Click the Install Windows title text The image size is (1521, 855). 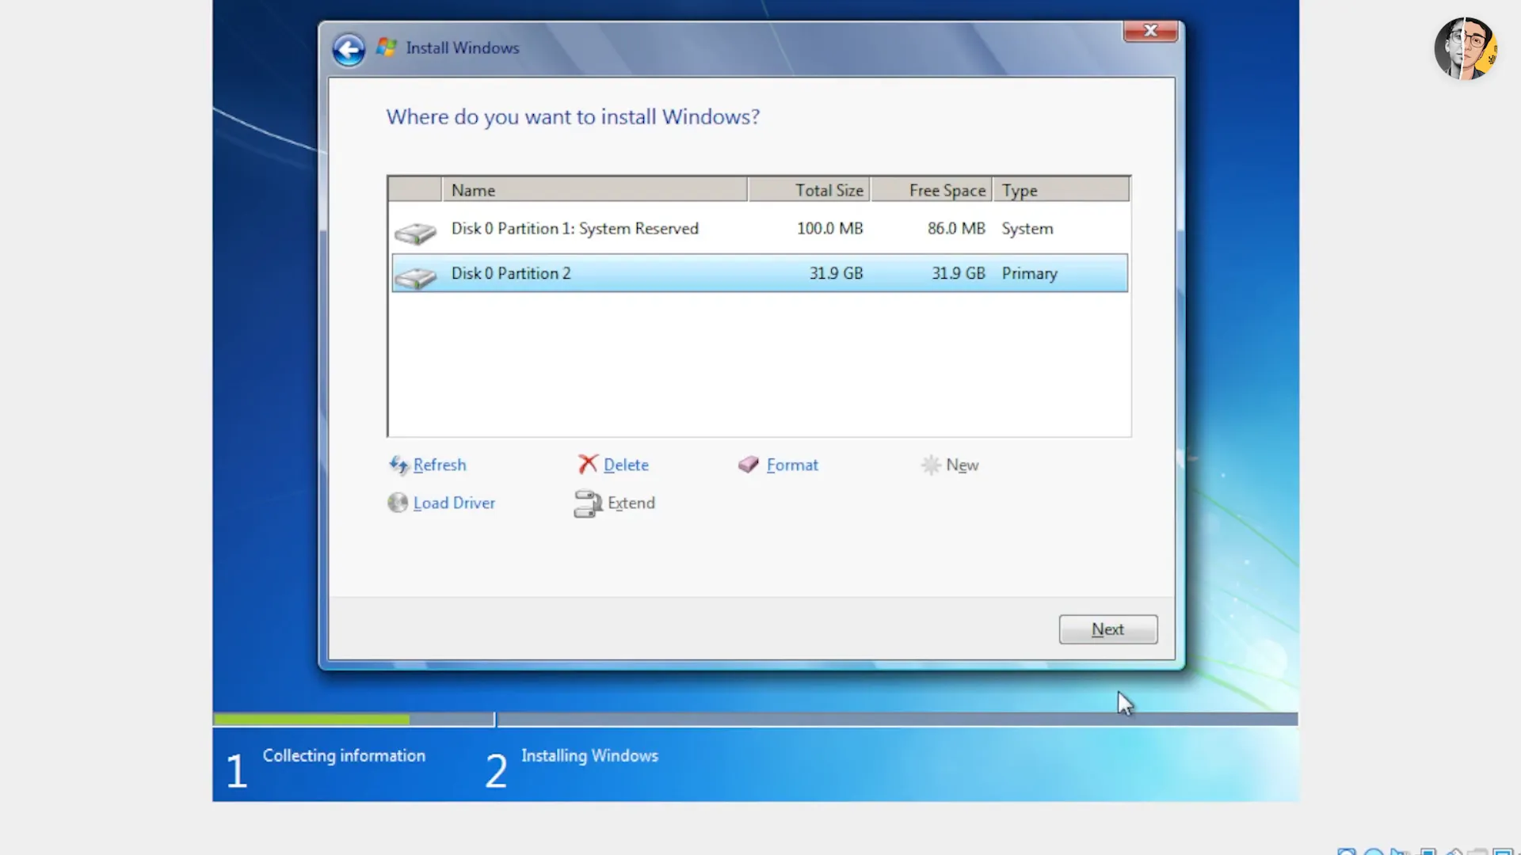pos(463,48)
